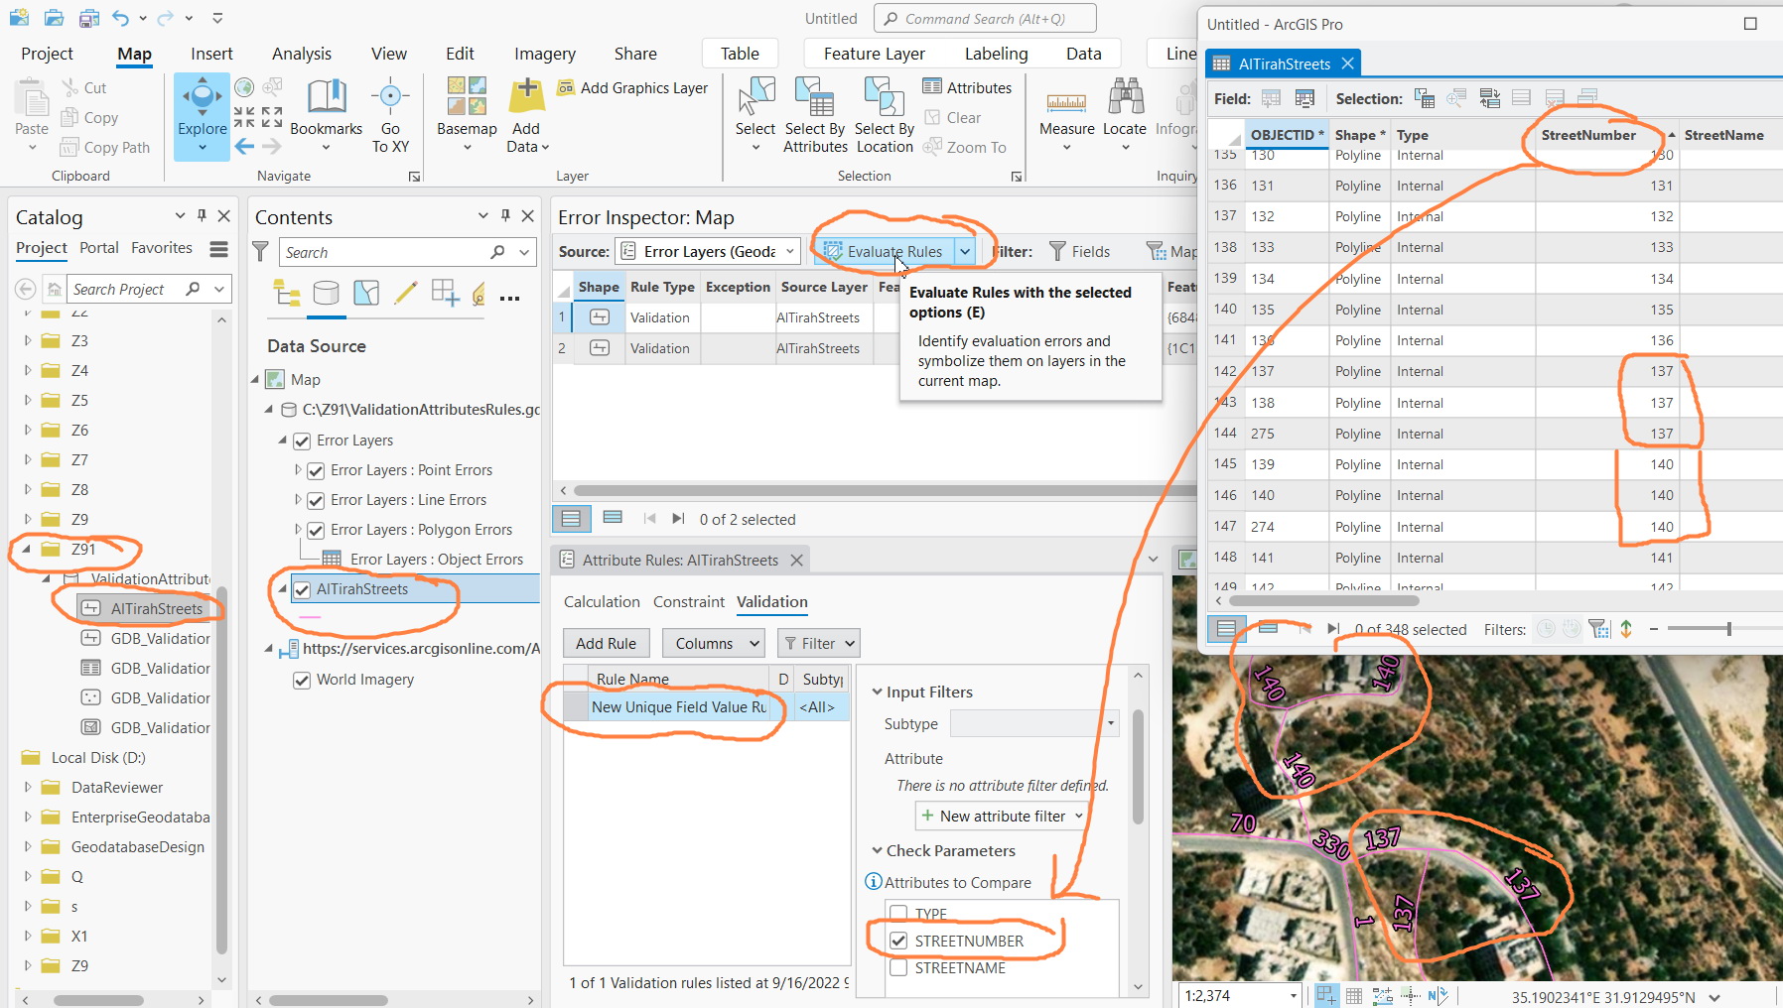Viewport: 1783px width, 1008px height.
Task: Open the Imagery ribbon tab
Action: 544,54
